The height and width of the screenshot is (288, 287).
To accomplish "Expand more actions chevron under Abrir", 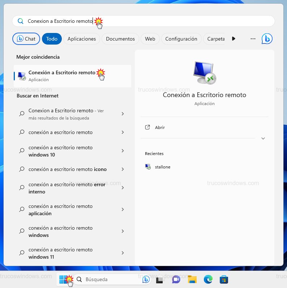I will coord(263,138).
